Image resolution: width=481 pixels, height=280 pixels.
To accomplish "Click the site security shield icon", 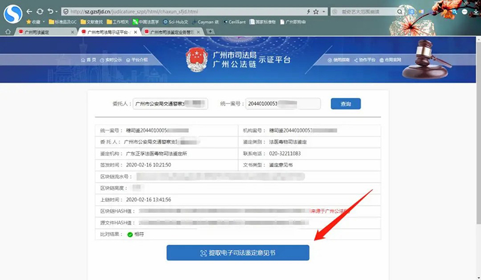I will [x=66, y=11].
